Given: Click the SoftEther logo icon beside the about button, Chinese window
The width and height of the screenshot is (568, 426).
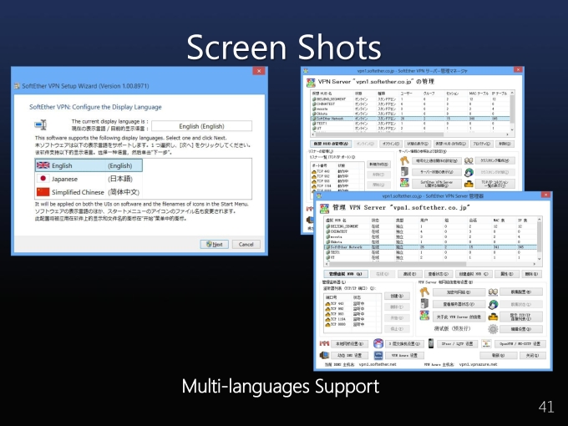Looking at the screenshot, I should (424, 316).
